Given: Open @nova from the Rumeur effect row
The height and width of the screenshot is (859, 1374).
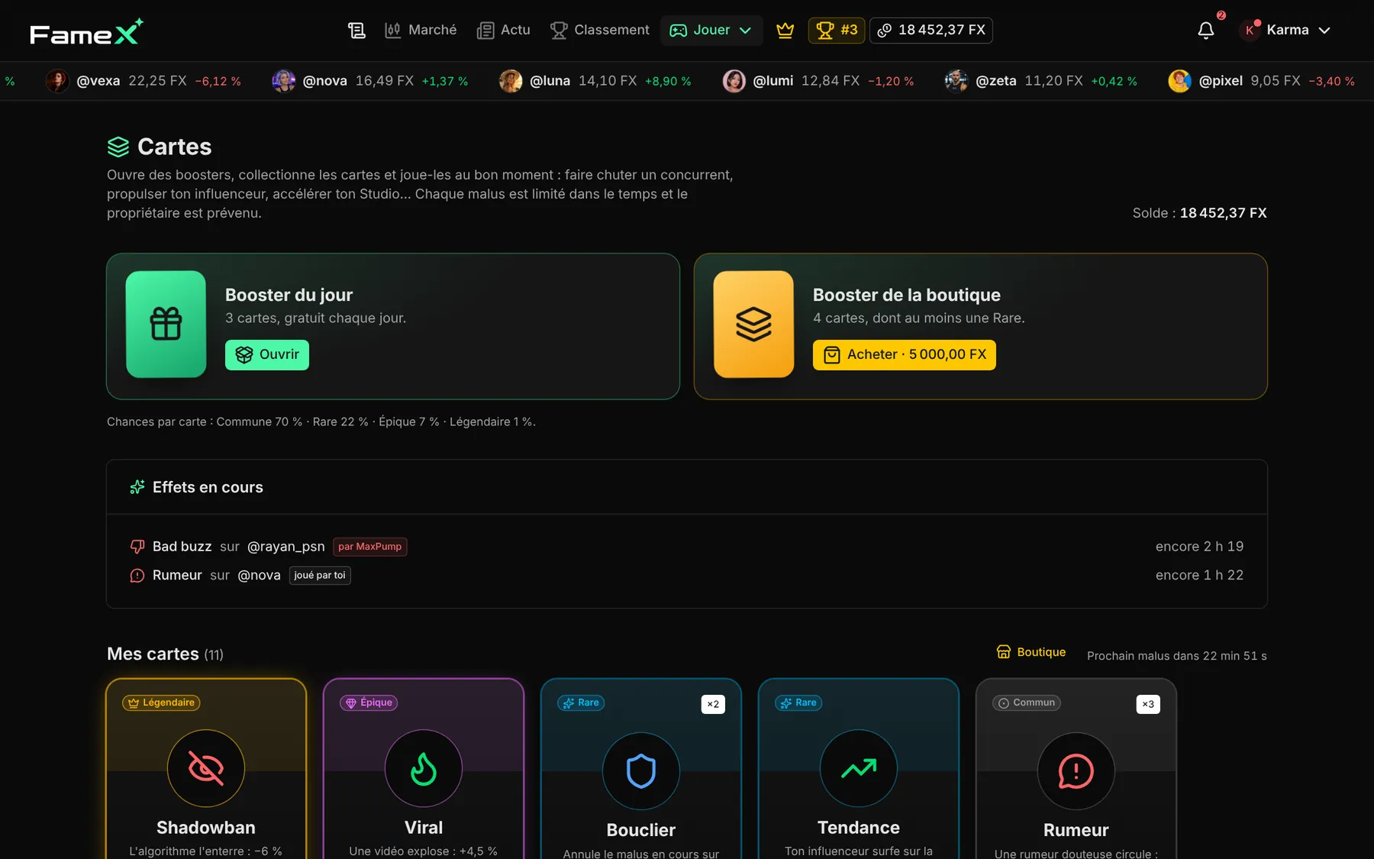Looking at the screenshot, I should [260, 576].
